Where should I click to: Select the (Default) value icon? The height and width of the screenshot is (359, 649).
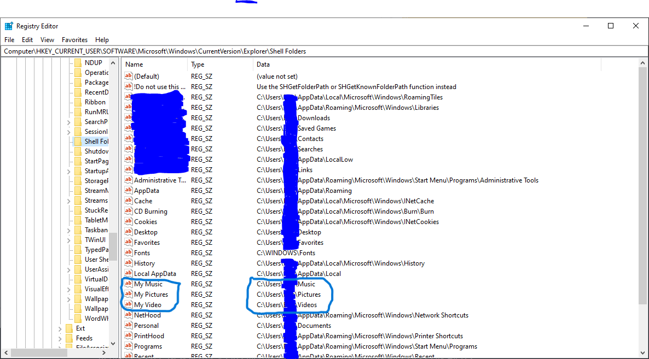(129, 76)
